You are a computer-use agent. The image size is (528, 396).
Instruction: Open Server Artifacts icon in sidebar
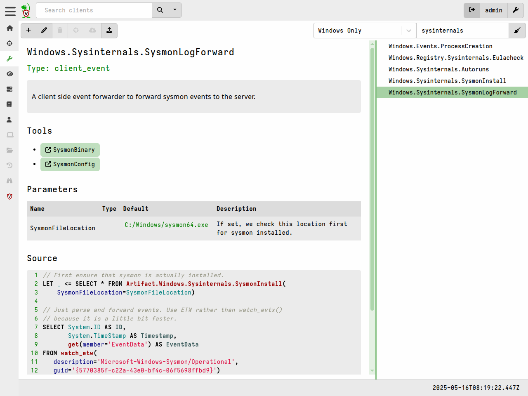pyautogui.click(x=9, y=89)
